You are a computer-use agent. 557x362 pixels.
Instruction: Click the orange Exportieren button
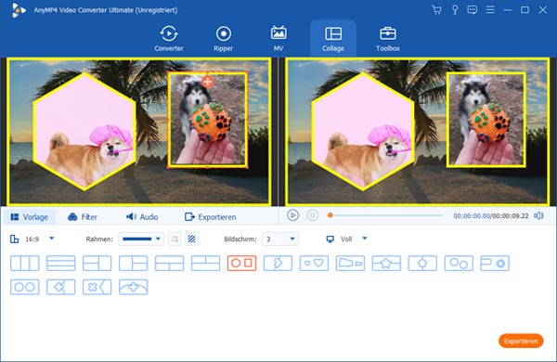(x=521, y=341)
